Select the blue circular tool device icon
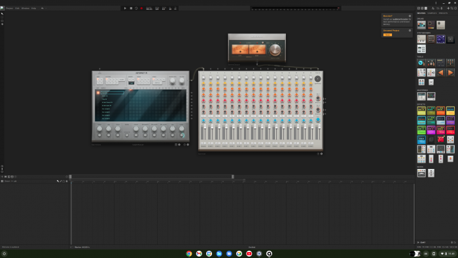 coord(421,62)
